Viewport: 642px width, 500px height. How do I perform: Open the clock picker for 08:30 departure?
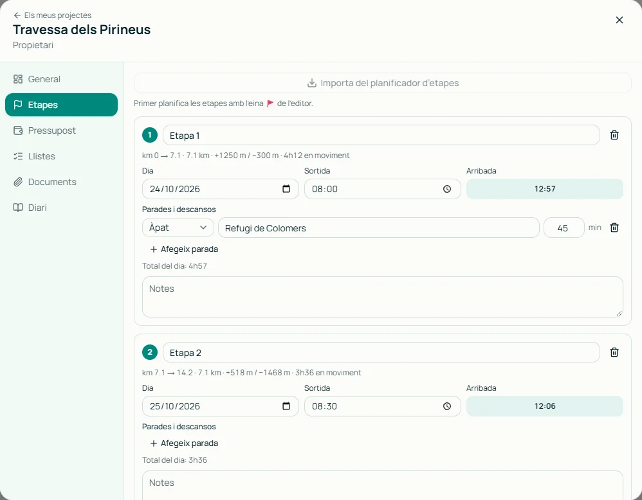[446, 406]
